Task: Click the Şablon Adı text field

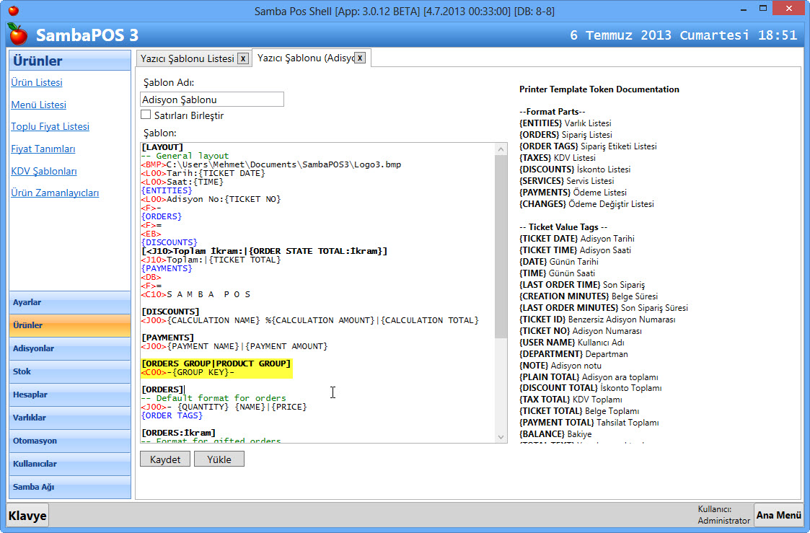Action: (x=211, y=100)
